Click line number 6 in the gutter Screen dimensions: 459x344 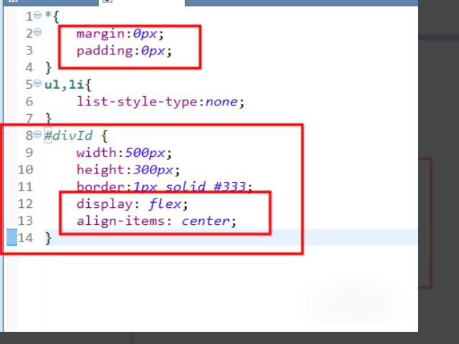click(x=29, y=102)
